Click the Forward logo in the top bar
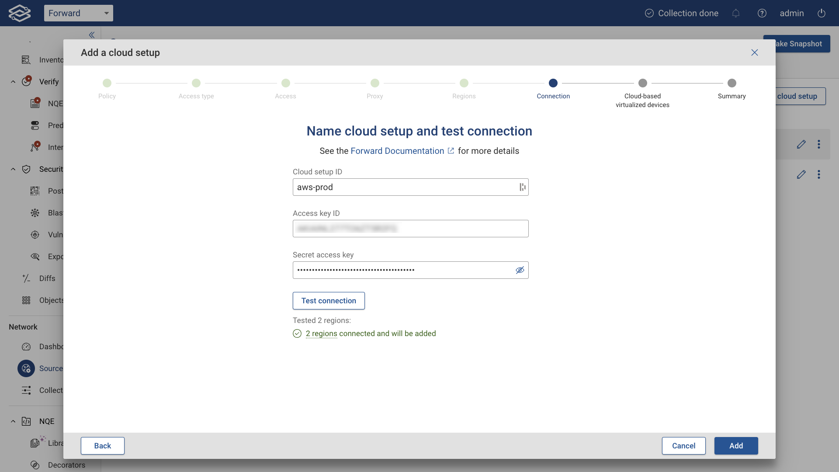The image size is (839, 472). pos(19,13)
